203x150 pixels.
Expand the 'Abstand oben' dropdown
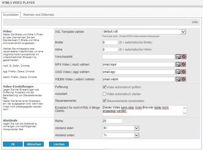pos(137,128)
